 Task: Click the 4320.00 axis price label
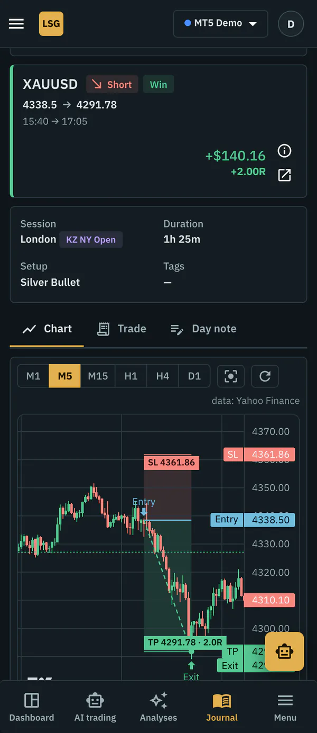pyautogui.click(x=271, y=572)
